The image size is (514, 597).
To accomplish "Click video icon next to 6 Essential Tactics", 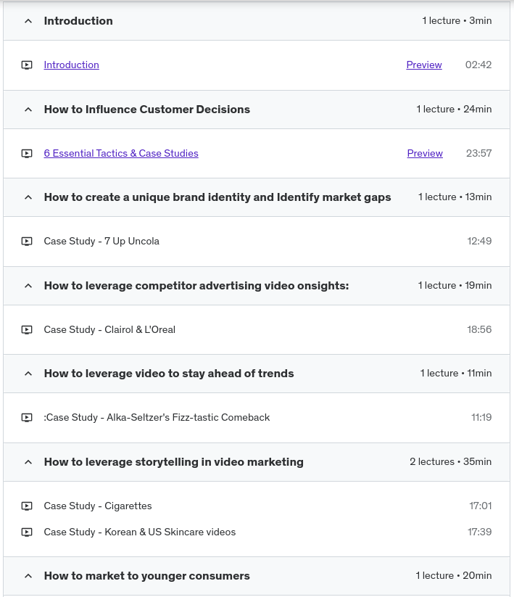I will coord(27,154).
